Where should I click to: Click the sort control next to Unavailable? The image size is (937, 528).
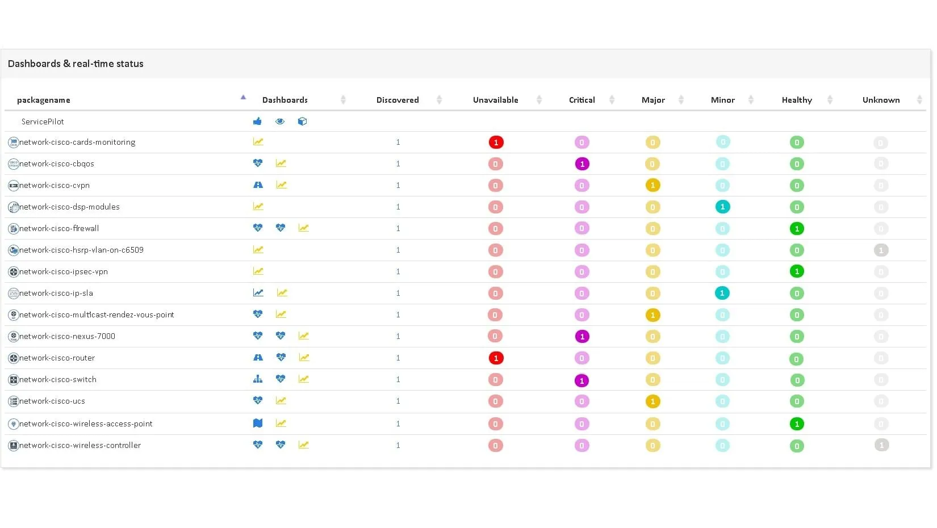click(539, 99)
